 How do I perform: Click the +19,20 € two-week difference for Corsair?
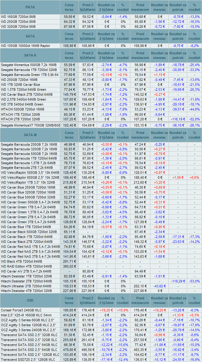(106, 310)
